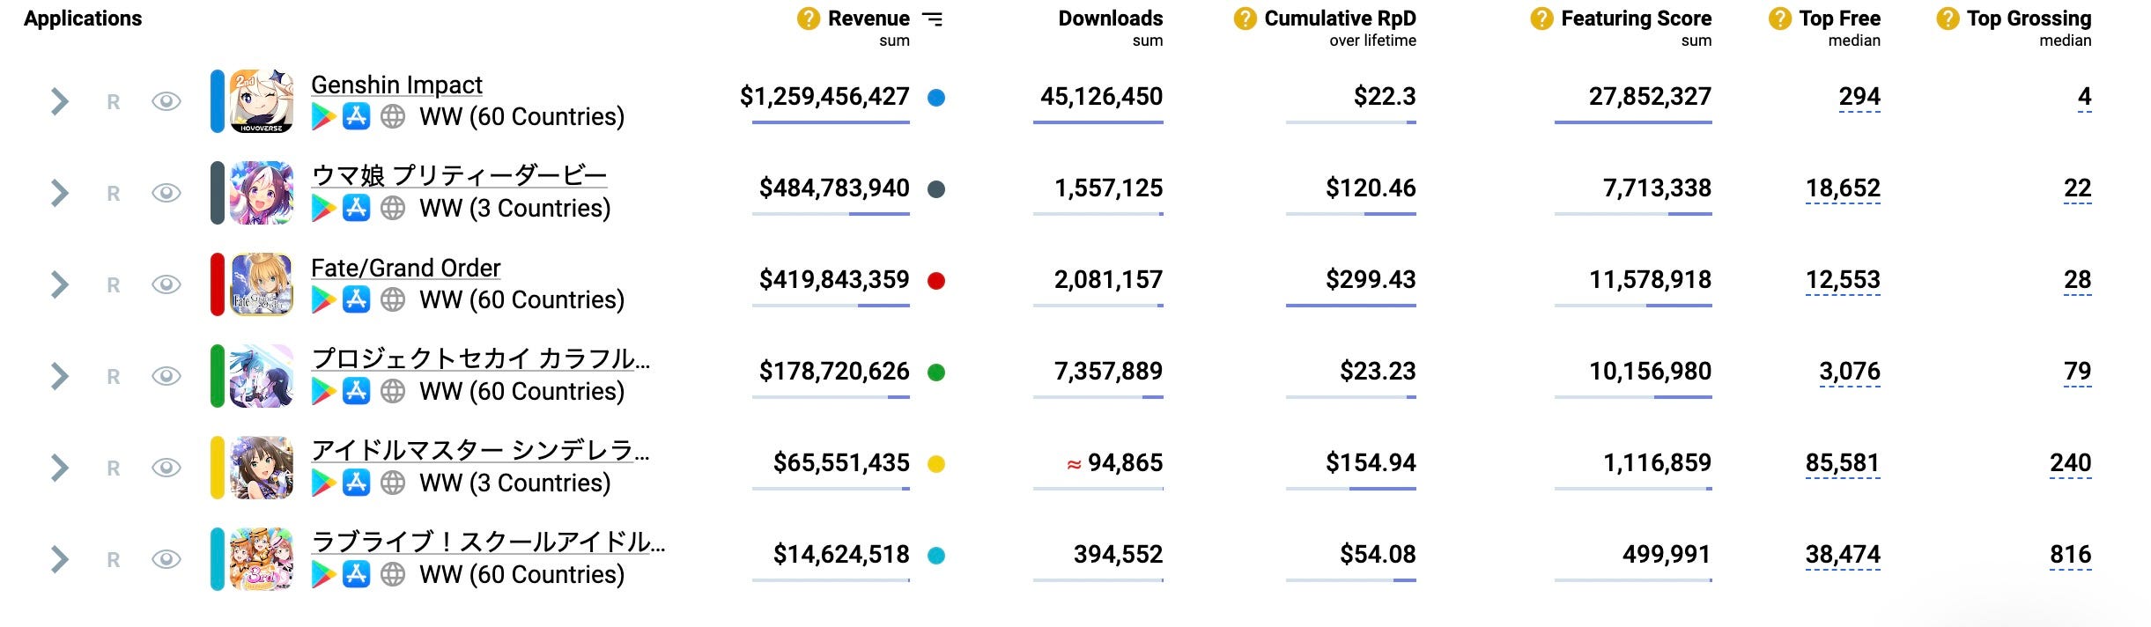Click App Store icon under プロジェクトセカイ
Viewport: 2151px width, 627px height.
(x=356, y=390)
